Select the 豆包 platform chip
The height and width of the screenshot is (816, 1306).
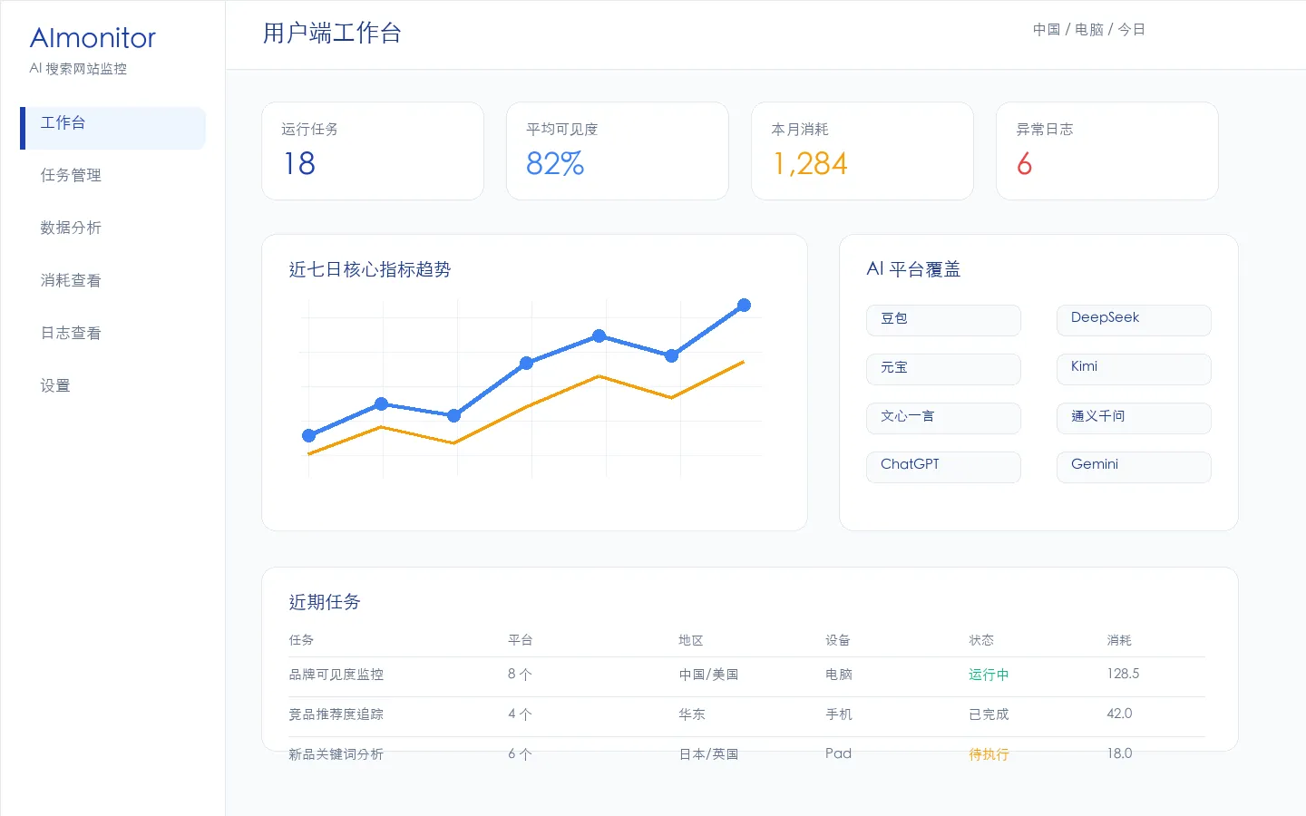coord(943,320)
